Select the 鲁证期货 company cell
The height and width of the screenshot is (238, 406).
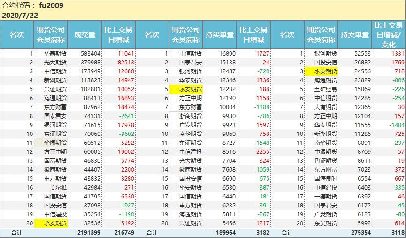pyautogui.click(x=325, y=161)
